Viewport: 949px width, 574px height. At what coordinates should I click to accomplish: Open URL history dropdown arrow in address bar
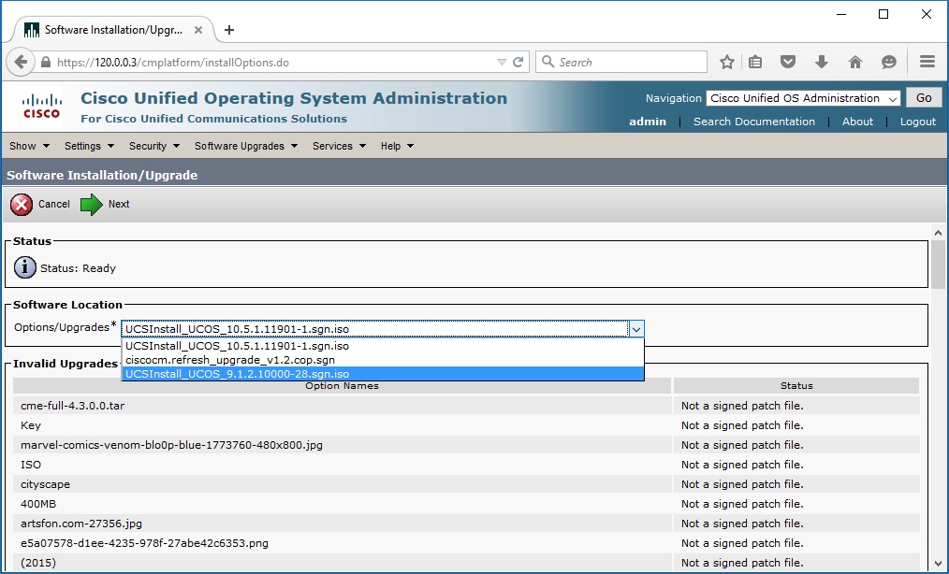click(502, 63)
